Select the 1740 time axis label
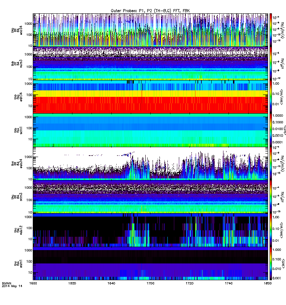Viewport: 286px width, 305px height. click(228, 283)
